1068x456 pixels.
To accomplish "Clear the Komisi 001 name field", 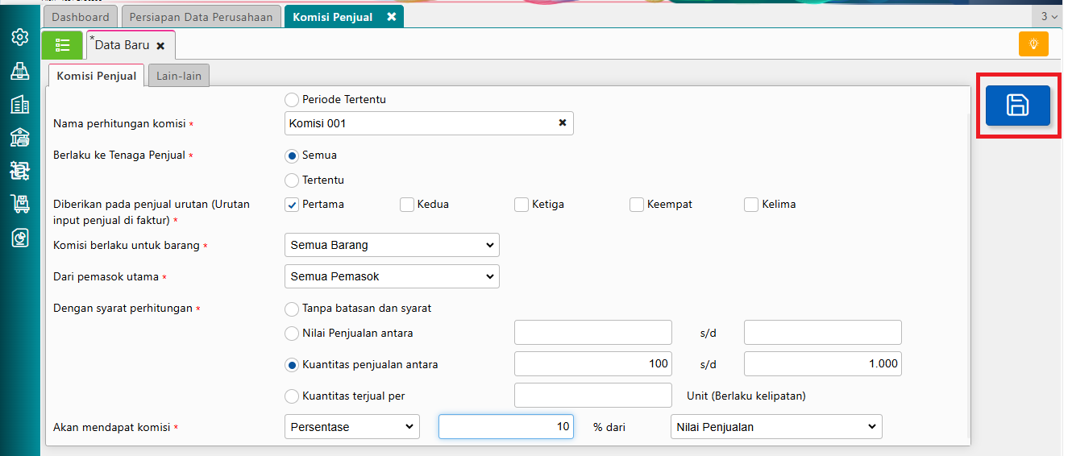I will point(563,123).
